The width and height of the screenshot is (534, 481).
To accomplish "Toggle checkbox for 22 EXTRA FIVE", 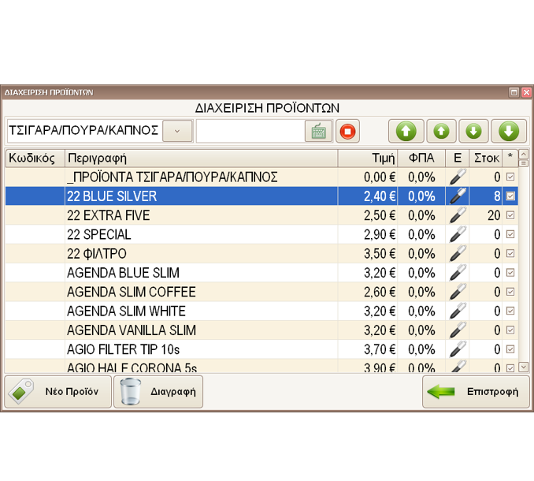I will click(x=510, y=215).
